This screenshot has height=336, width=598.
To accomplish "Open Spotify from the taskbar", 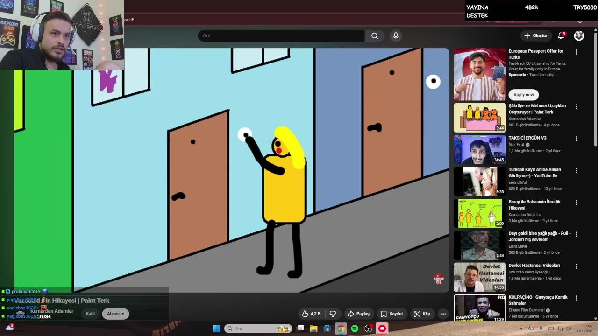I will tap(355, 329).
